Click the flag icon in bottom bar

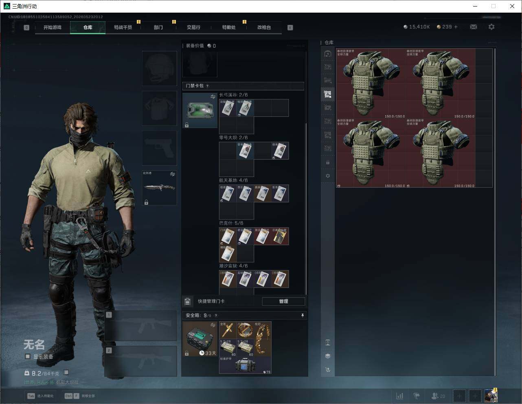click(417, 396)
